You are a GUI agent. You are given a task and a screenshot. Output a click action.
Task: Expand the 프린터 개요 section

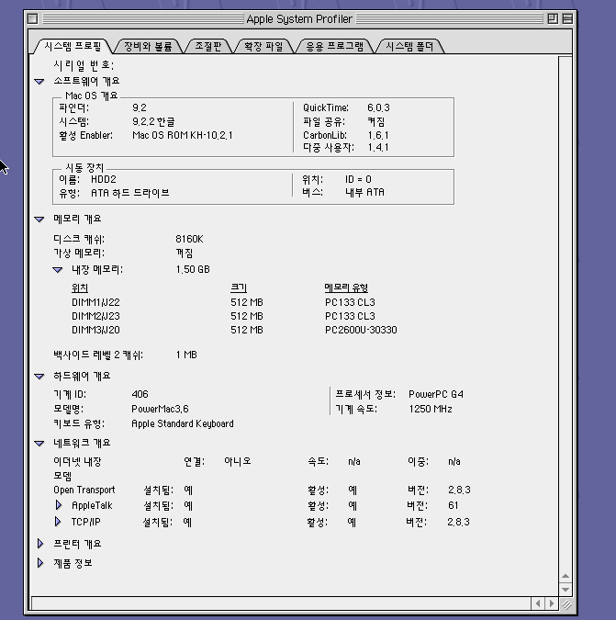[40, 544]
